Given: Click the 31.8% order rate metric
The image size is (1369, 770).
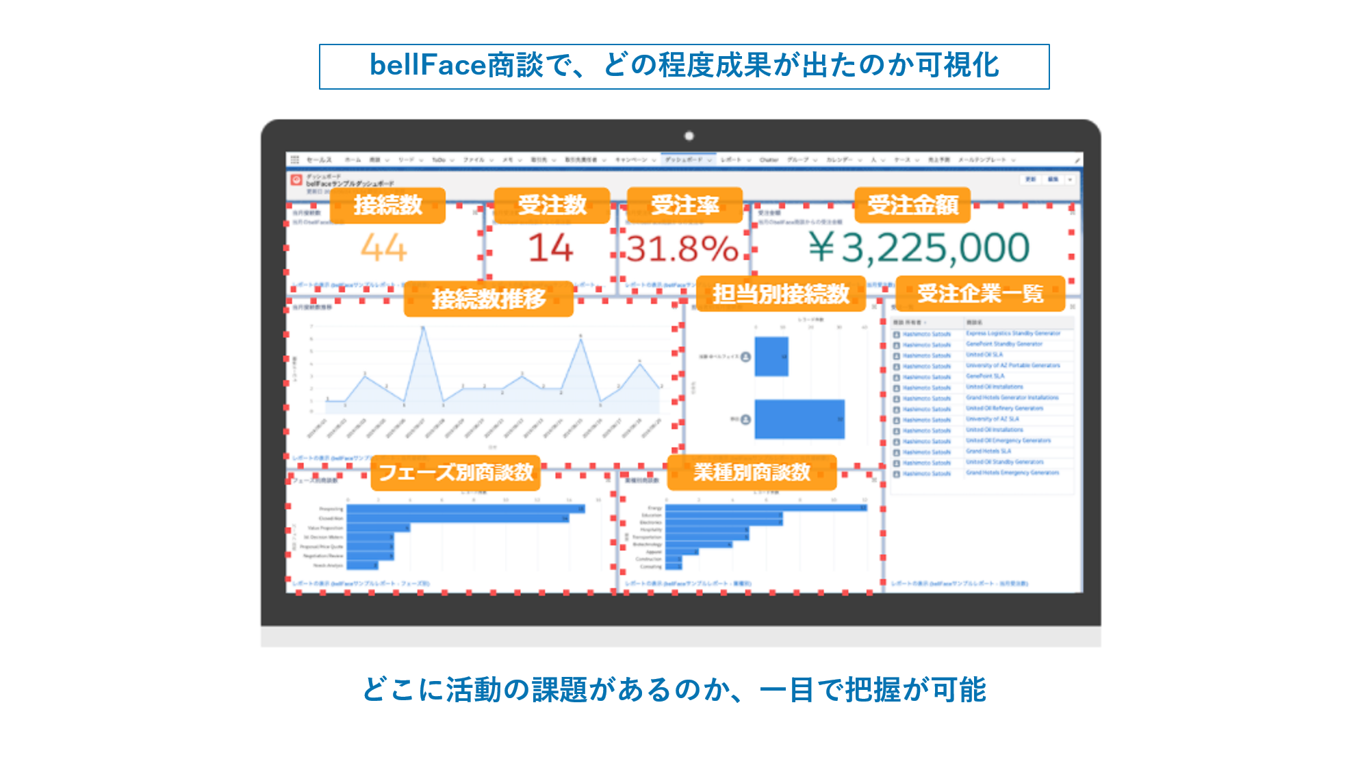Looking at the screenshot, I should pos(682,248).
